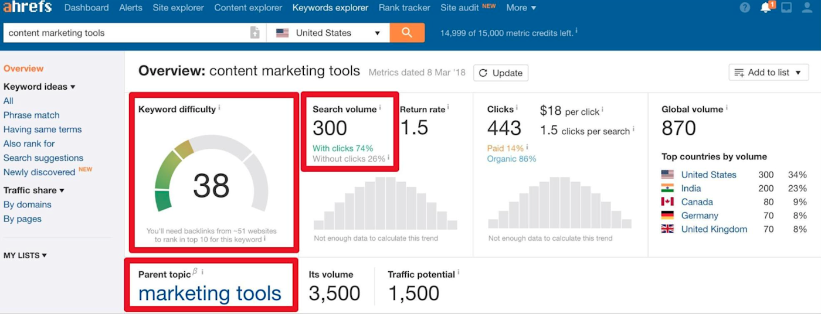This screenshot has width=821, height=314.
Task: Click the With clicks 74% label
Action: [x=343, y=148]
